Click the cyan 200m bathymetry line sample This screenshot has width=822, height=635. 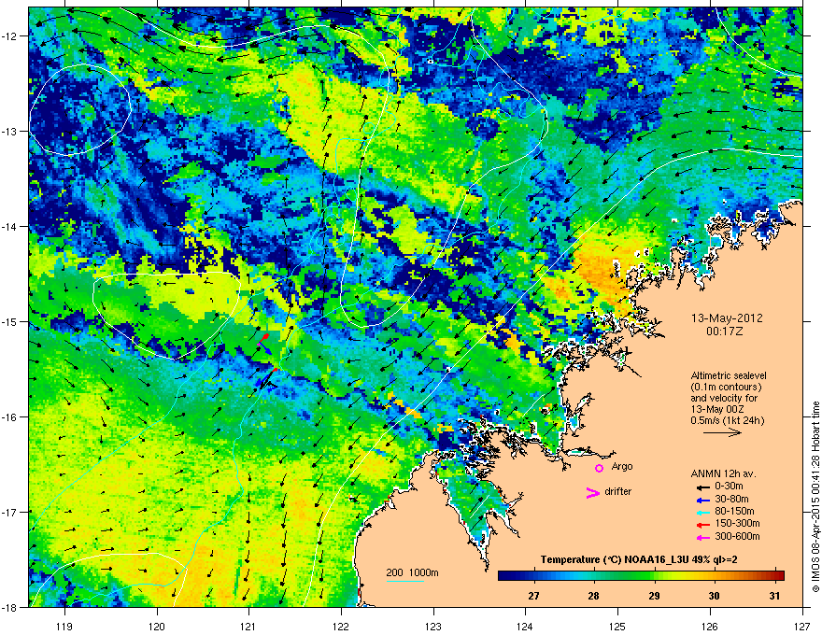point(405,581)
